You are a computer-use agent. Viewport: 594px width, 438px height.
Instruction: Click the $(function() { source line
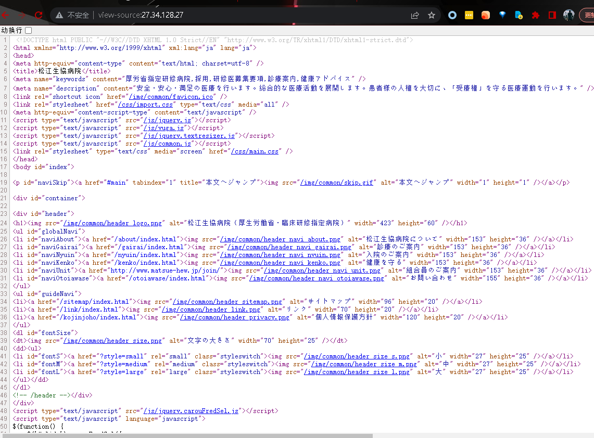[38, 427]
